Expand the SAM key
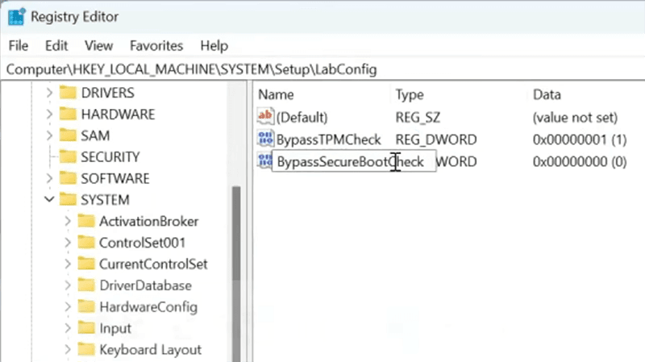This screenshot has width=645, height=362. [49, 135]
